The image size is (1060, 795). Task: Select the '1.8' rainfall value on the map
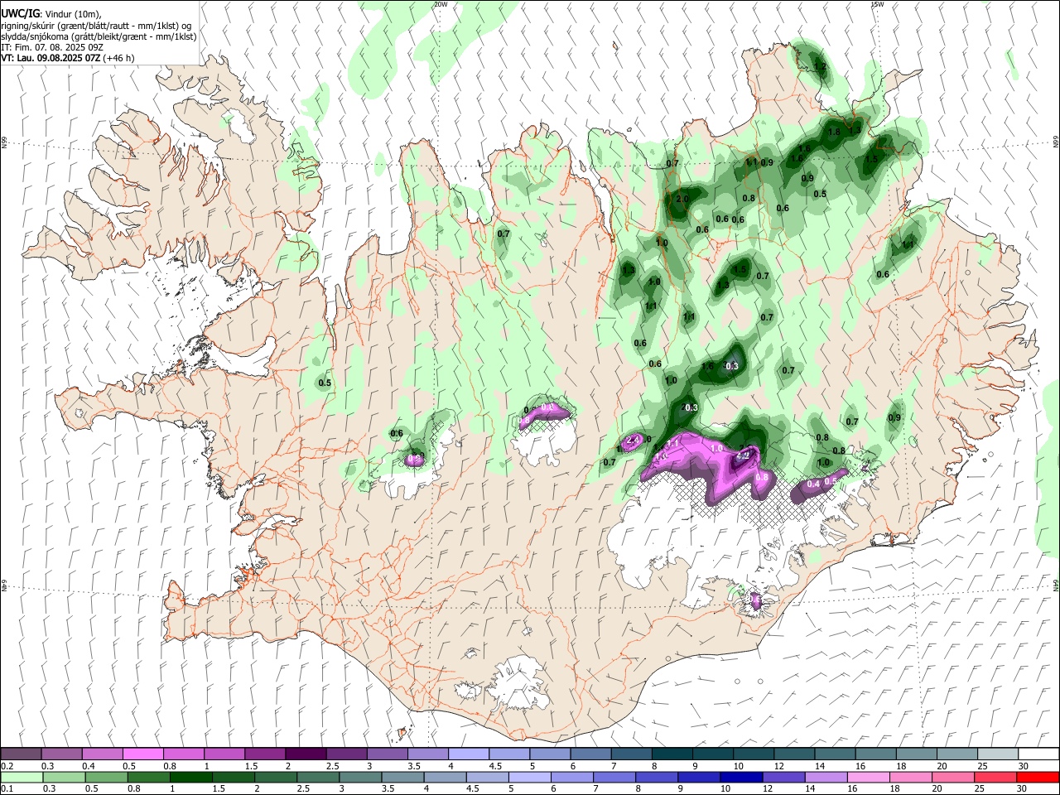[834, 132]
